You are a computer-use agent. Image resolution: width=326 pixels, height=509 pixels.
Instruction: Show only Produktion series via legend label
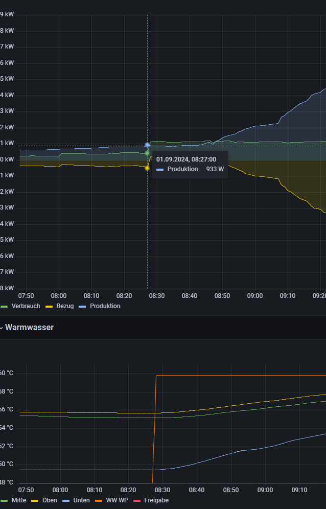pos(105,306)
